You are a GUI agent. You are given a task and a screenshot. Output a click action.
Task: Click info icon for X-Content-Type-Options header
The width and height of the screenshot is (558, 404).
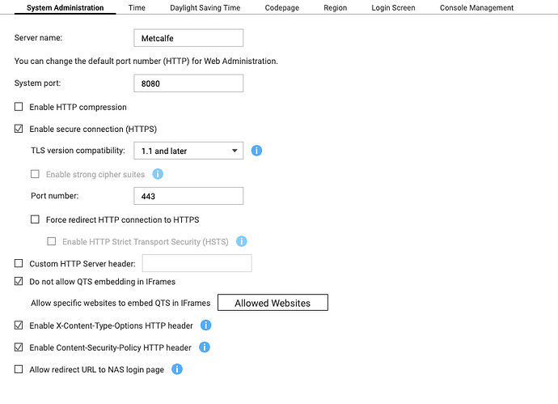coord(205,325)
